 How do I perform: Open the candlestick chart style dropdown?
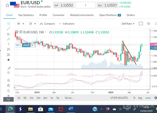32,24
